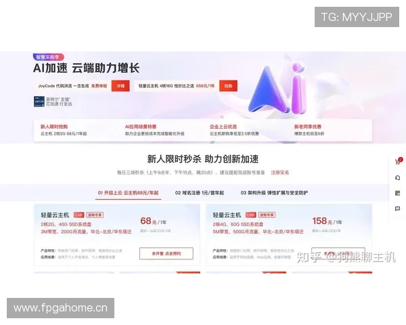This screenshot has height=325, width=406.
Task: Click the 云主机 2核2G 68元/1年起 subtitle
Action: point(64,134)
